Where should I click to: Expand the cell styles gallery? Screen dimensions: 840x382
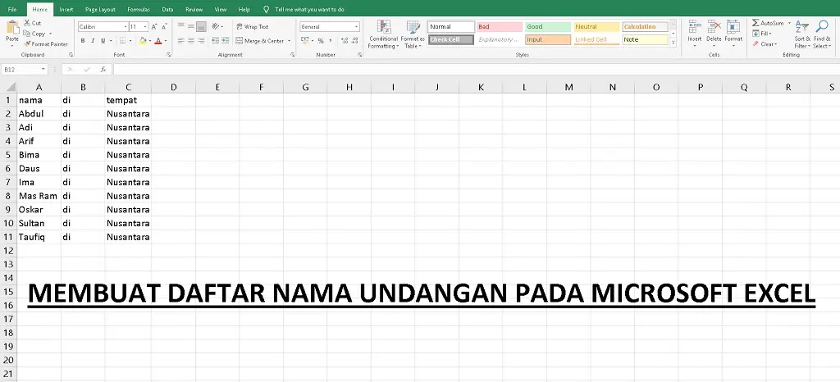tap(673, 42)
